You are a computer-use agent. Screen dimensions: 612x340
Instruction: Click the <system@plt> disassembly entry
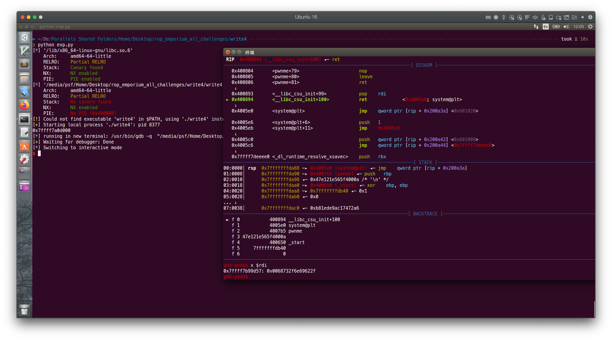(289, 111)
